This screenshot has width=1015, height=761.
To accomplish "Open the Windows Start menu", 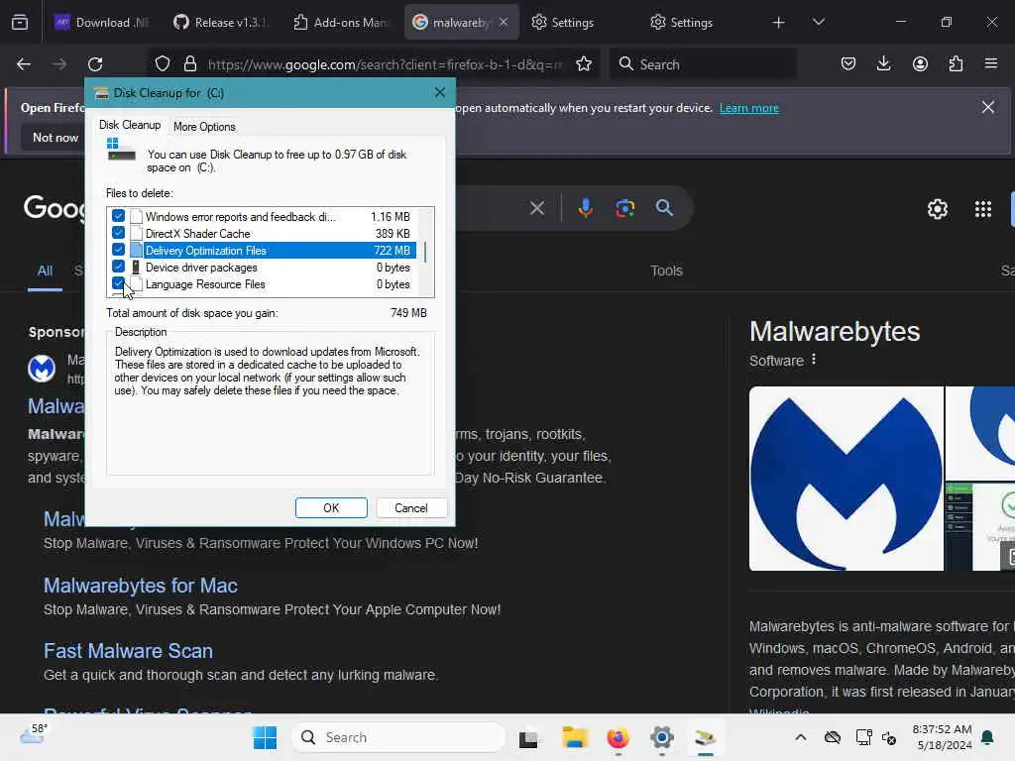I will 265,737.
